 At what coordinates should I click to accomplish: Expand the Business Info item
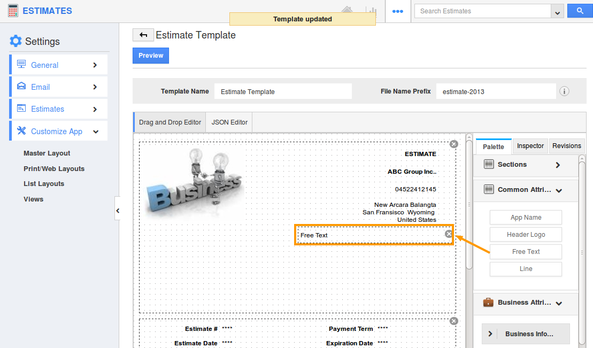[490, 334]
